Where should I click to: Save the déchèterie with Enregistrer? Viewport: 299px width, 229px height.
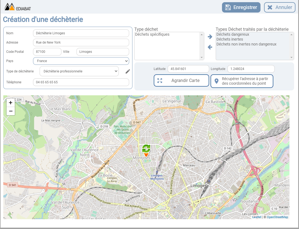click(241, 7)
